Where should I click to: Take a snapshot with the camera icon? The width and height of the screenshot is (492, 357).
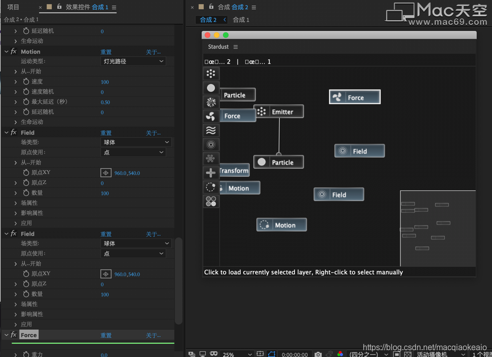(318, 354)
